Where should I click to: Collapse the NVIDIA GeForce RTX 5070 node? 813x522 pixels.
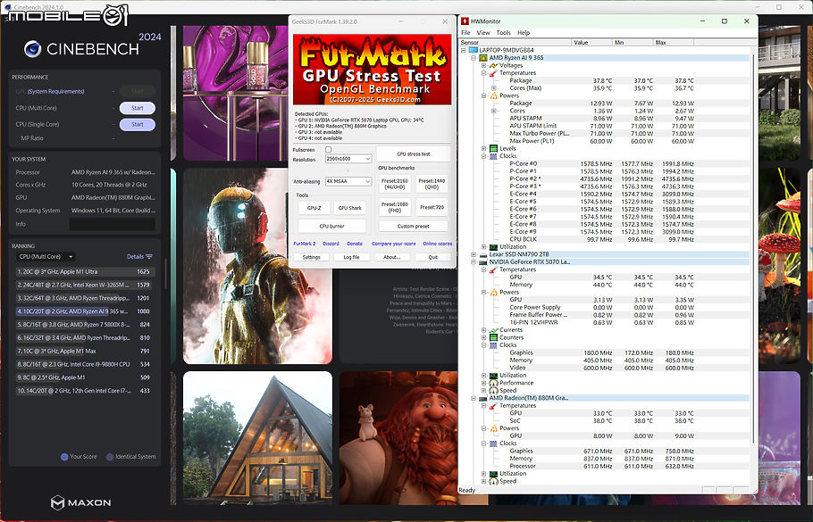(x=474, y=262)
